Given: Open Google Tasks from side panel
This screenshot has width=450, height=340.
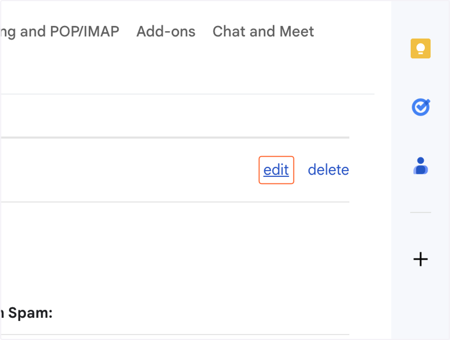Looking at the screenshot, I should tap(420, 108).
